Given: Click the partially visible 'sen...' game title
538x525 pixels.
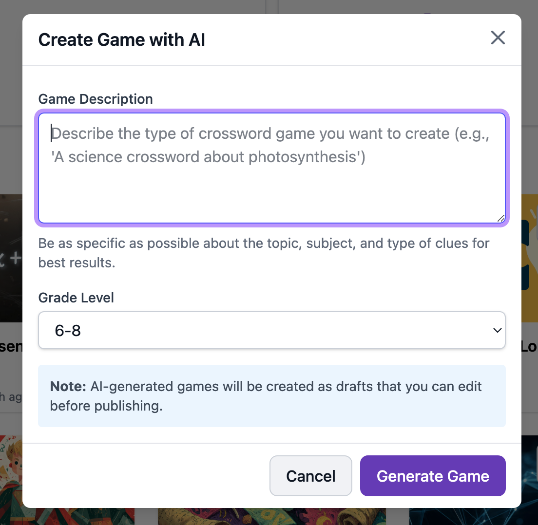Looking at the screenshot, I should click(10, 346).
